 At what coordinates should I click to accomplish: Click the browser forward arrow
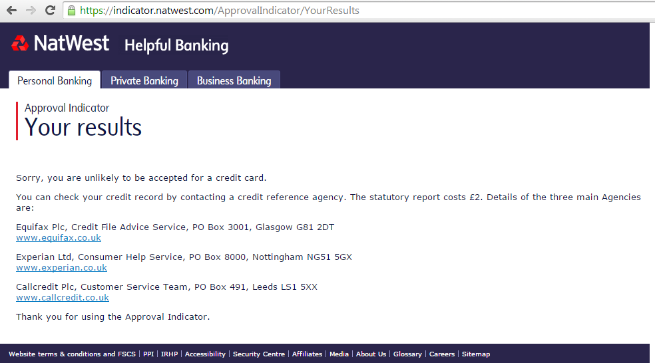pos(31,11)
